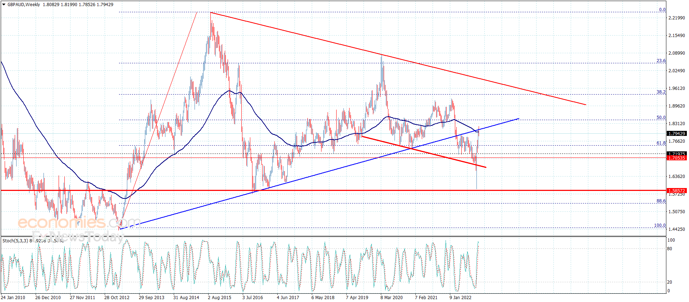The height and width of the screenshot is (302, 689).
Task: Click the Fibonacci 23.6 level label
Action: point(661,61)
